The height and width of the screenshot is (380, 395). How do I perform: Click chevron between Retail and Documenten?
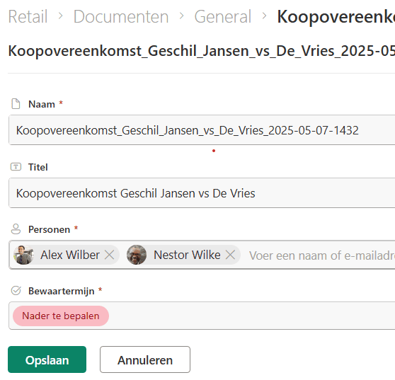60,16
